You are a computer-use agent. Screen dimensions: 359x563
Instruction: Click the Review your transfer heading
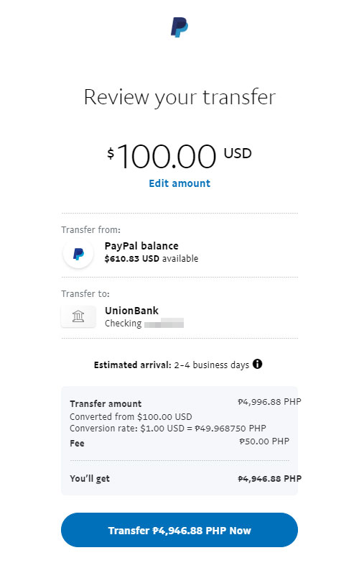click(x=179, y=97)
